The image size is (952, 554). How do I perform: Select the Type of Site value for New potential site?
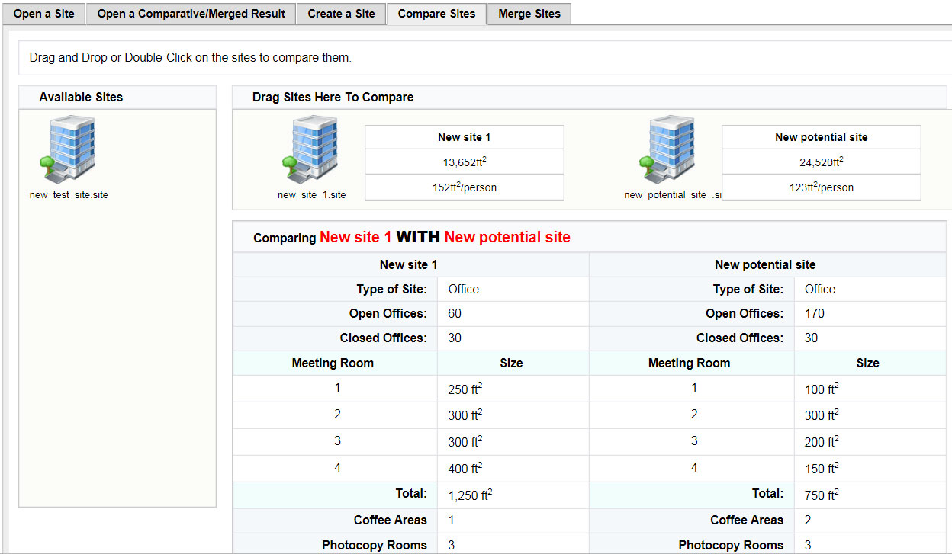tap(820, 289)
